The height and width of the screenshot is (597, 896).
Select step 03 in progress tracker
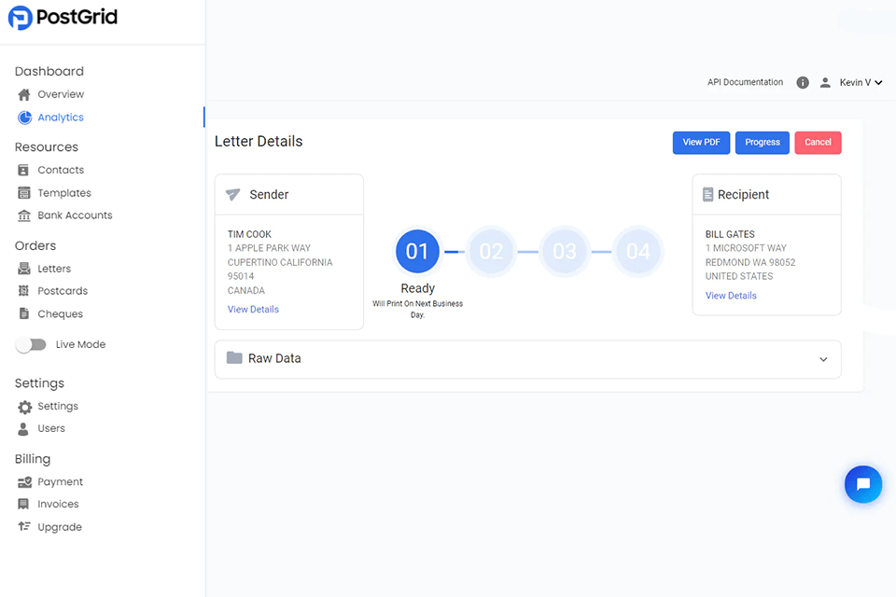pyautogui.click(x=565, y=251)
